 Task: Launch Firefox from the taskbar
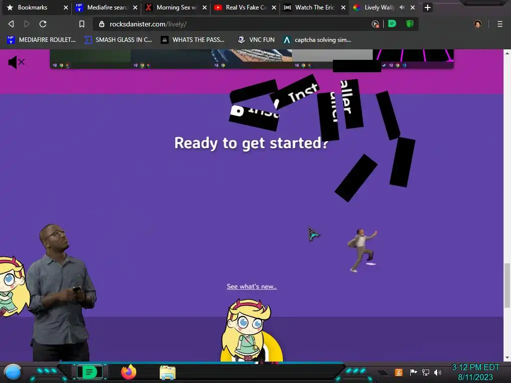click(129, 372)
